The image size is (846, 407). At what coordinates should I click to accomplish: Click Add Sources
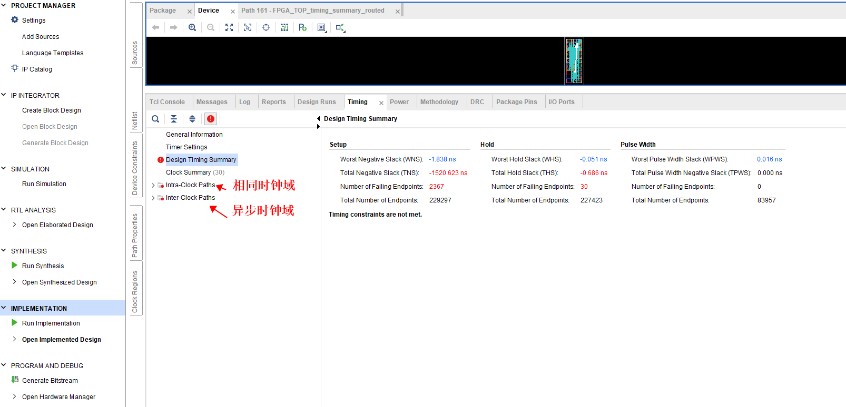click(41, 37)
